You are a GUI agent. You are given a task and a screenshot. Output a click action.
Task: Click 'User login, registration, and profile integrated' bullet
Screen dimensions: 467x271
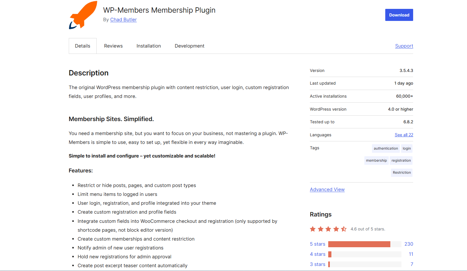pyautogui.click(x=147, y=203)
